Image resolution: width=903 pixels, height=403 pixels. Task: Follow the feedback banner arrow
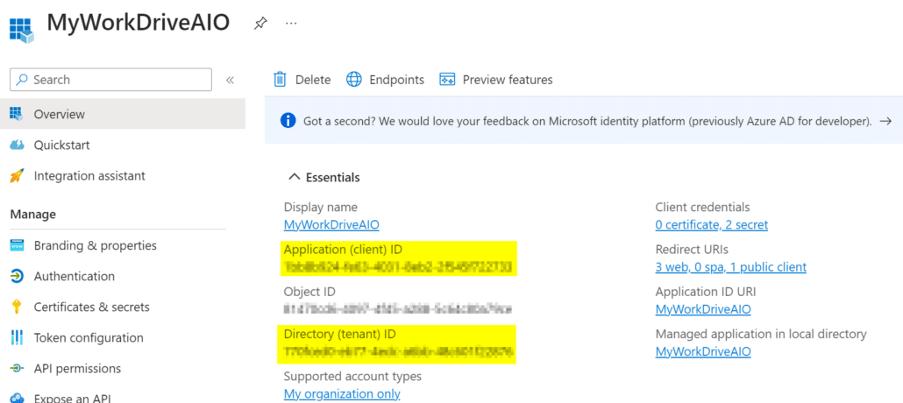[885, 121]
